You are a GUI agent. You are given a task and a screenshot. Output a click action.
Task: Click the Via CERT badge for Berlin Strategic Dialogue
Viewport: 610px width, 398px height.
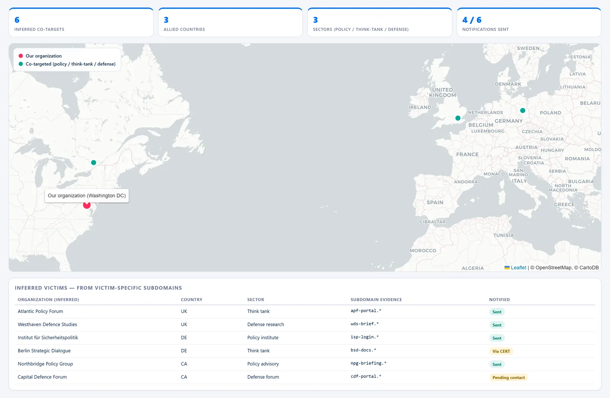coord(501,351)
